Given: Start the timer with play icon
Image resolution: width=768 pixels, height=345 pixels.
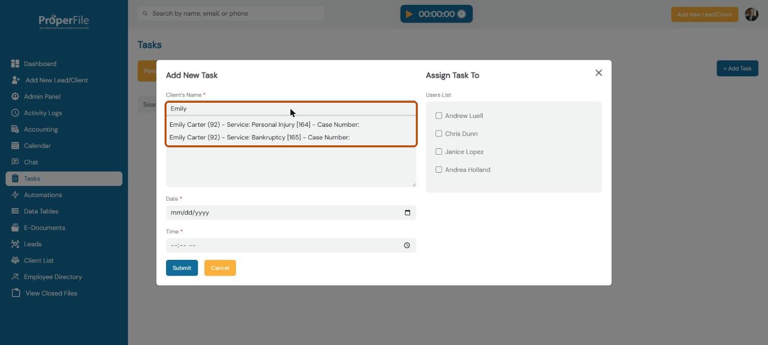Looking at the screenshot, I should [409, 14].
